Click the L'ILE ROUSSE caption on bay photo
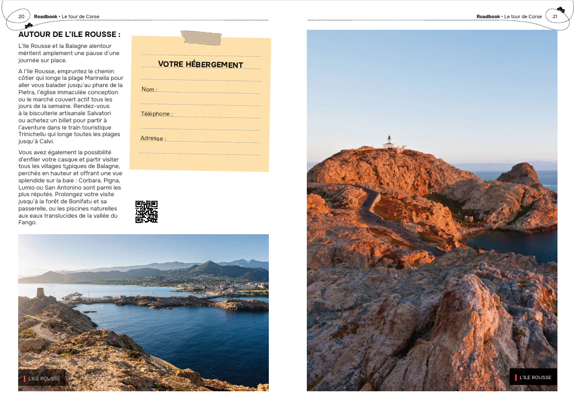574x410 pixels. 42,378
